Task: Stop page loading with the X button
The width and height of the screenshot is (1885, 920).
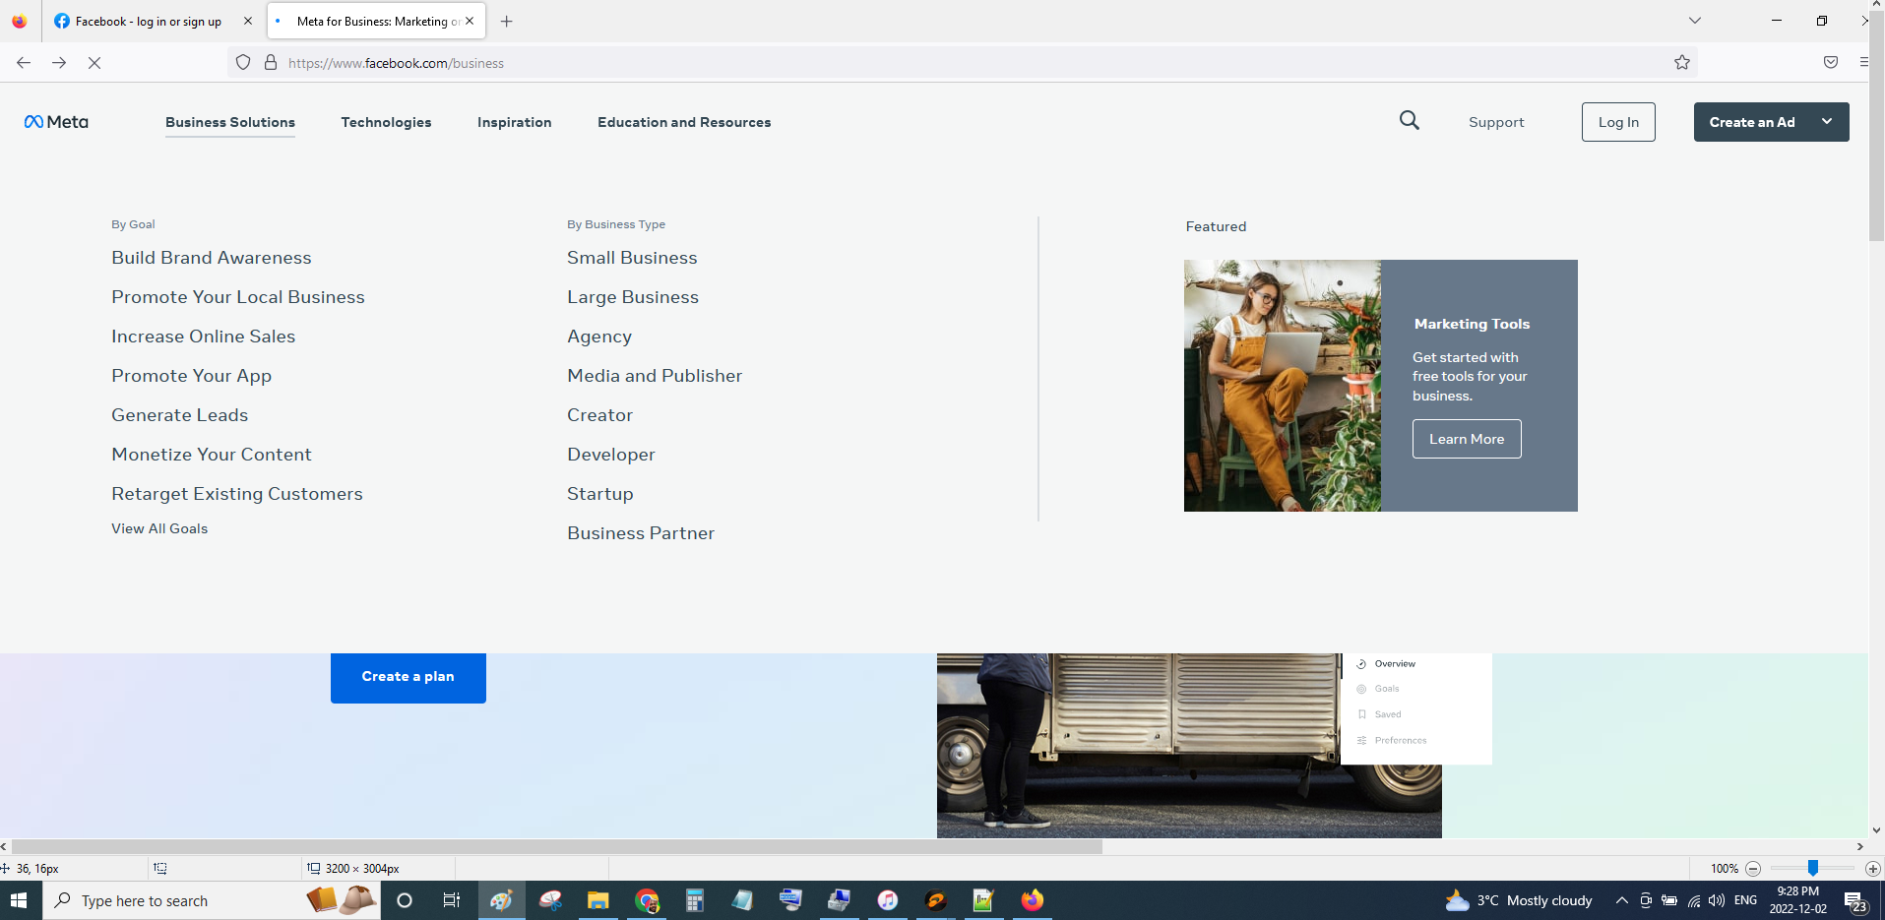Action: (x=94, y=63)
